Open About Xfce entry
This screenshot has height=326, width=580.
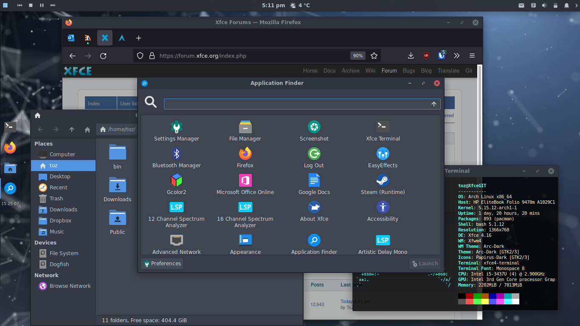point(314,211)
